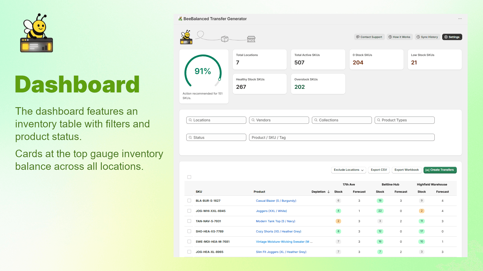Check the row JOG-WHI-XXL-6945
The image size is (483, 271).
tap(189, 211)
